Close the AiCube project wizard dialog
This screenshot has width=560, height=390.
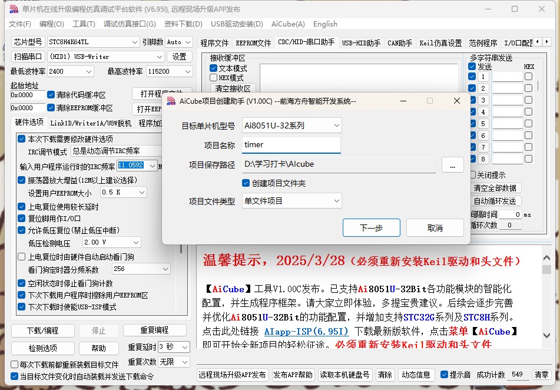(x=456, y=101)
